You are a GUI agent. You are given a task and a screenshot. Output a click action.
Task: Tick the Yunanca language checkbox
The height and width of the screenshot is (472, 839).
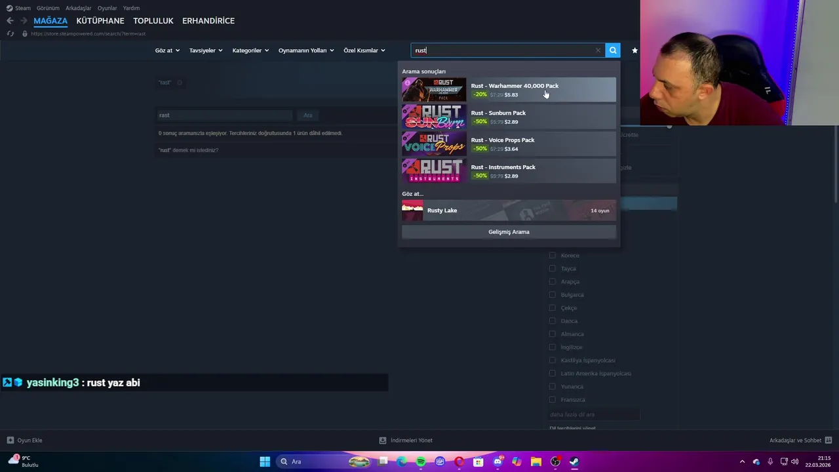click(552, 387)
